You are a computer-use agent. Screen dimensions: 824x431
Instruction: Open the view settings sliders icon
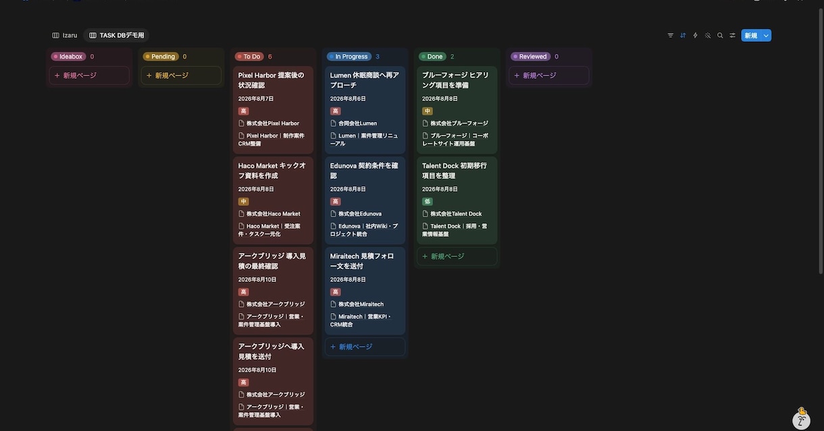pos(732,35)
